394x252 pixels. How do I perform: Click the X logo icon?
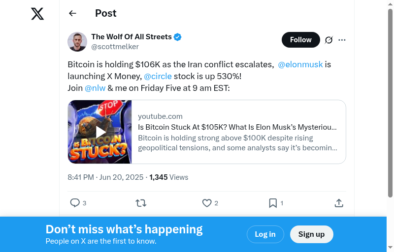coord(37,14)
